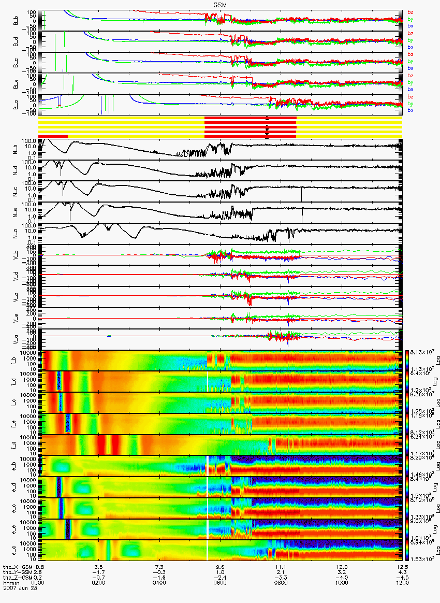This screenshot has height=603, width=440.
Task: Select the thc_X-GSM row label
Action: tap(18, 567)
